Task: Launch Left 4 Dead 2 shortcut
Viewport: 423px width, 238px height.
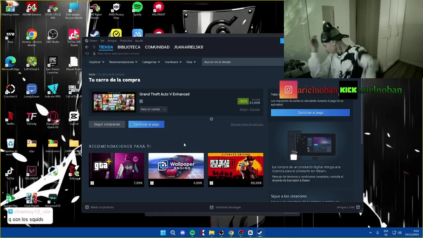Action: pyautogui.click(x=31, y=64)
